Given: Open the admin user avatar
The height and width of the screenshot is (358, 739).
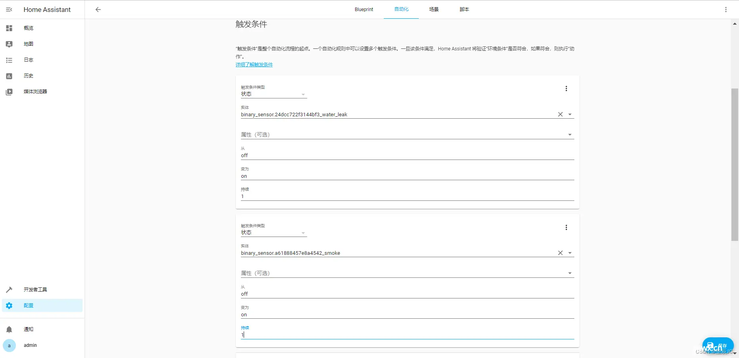Looking at the screenshot, I should coord(9,345).
